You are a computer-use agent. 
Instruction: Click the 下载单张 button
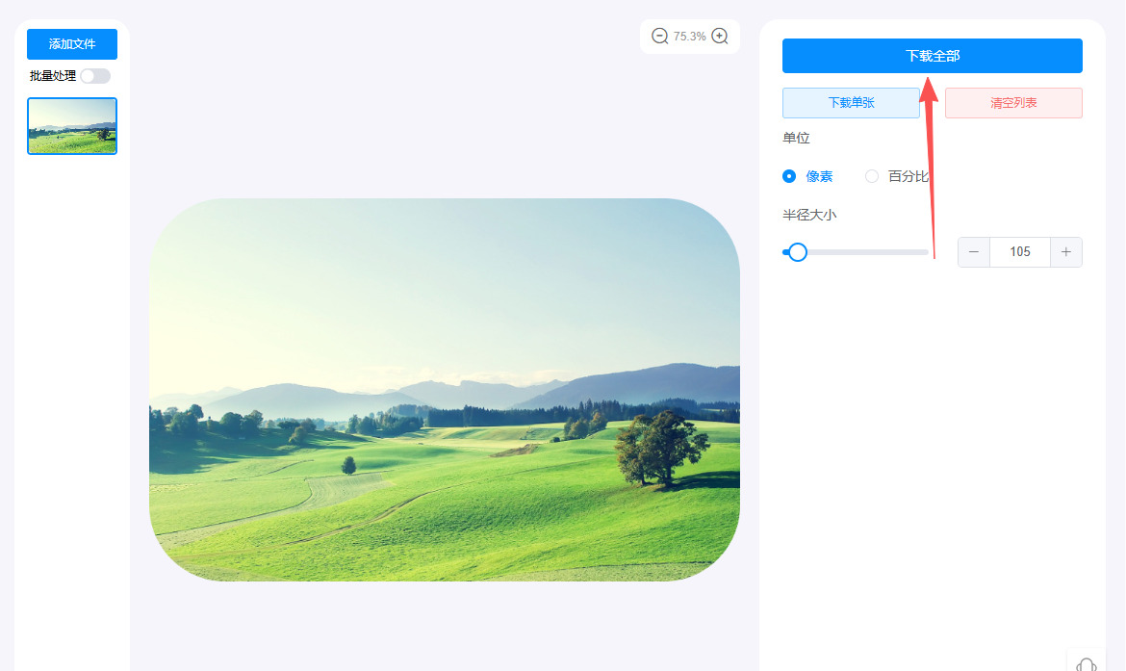[x=851, y=103]
